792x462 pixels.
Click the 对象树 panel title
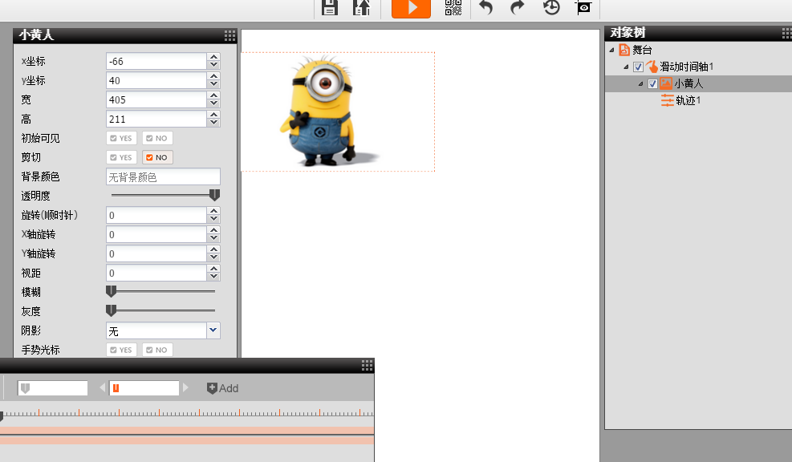(x=628, y=33)
